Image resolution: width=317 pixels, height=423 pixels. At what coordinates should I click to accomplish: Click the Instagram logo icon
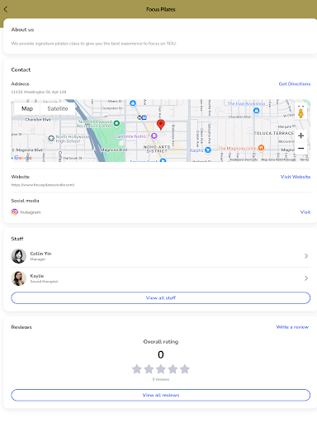click(15, 212)
